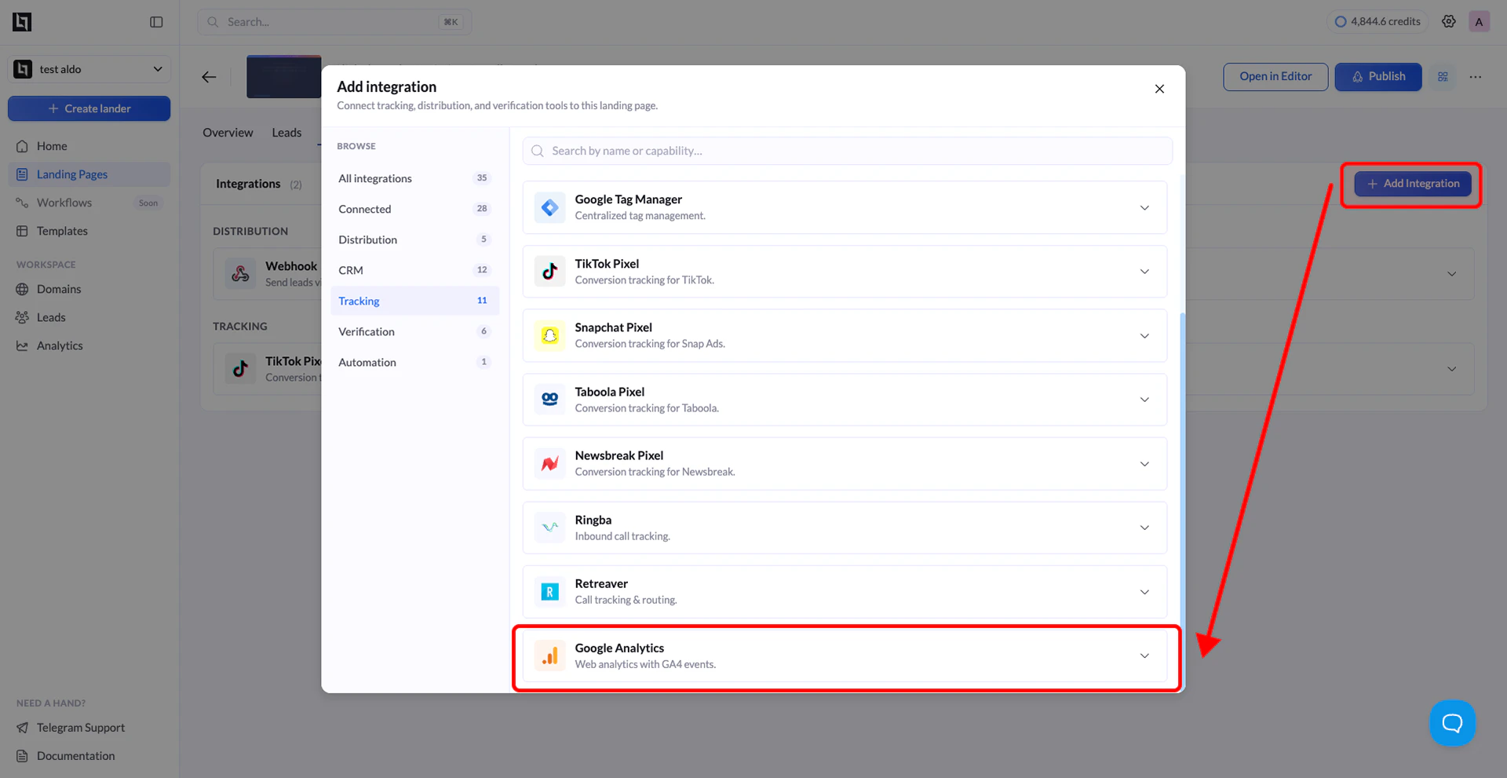Viewport: 1507px width, 778px height.
Task: Click the Taboola Pixel logo icon
Action: 550,400
